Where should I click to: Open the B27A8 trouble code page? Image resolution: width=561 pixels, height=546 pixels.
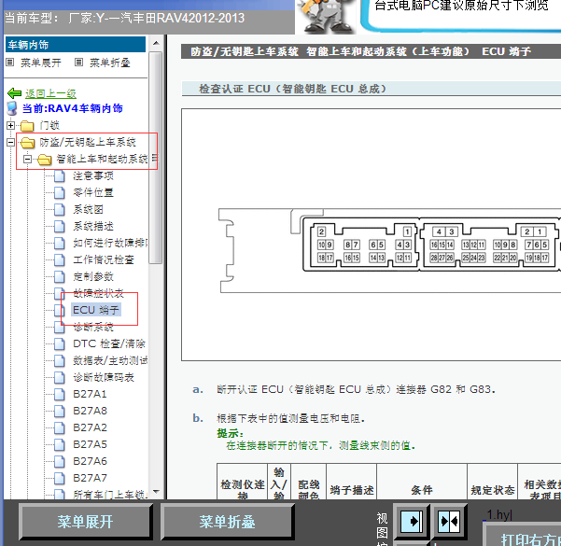click(x=90, y=411)
